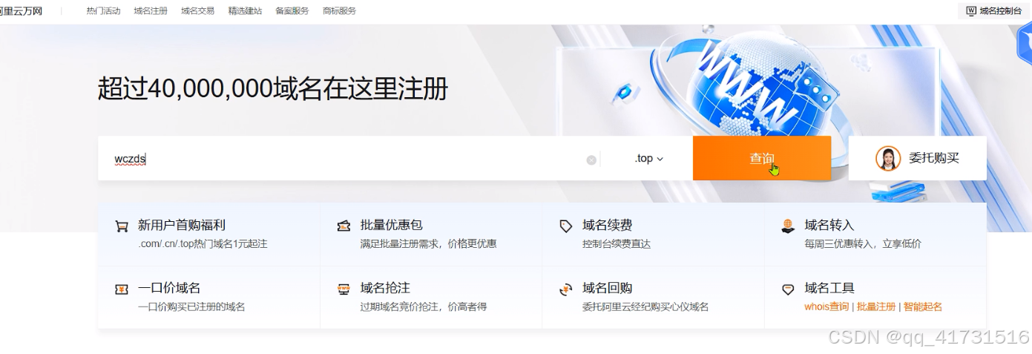Click the shopping cart icon by 新用户首购福利
The width and height of the screenshot is (1032, 354).
click(x=122, y=226)
